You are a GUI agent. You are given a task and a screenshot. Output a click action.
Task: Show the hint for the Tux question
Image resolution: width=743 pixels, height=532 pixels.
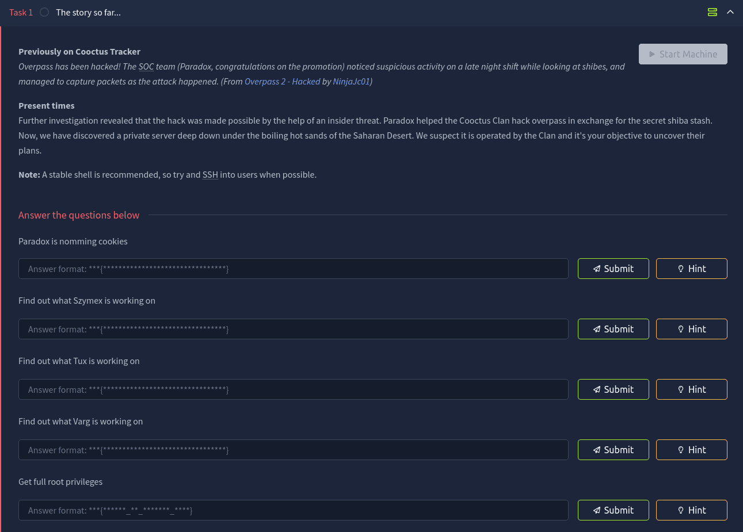pos(691,389)
